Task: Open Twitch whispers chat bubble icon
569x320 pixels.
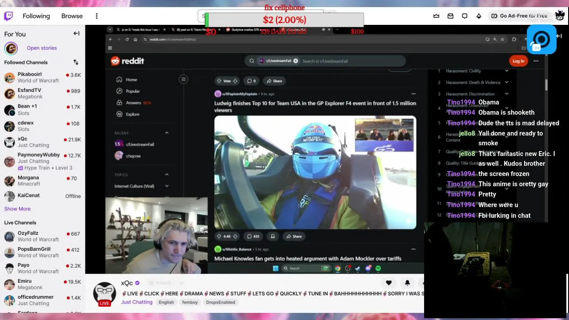Action: click(x=465, y=16)
